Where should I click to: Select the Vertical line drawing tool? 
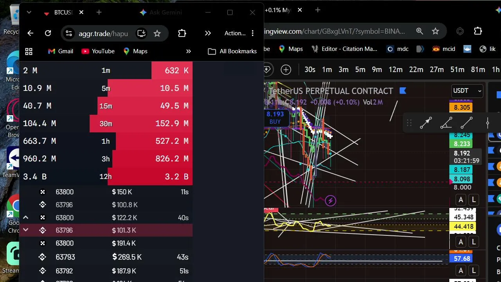pyautogui.click(x=487, y=123)
